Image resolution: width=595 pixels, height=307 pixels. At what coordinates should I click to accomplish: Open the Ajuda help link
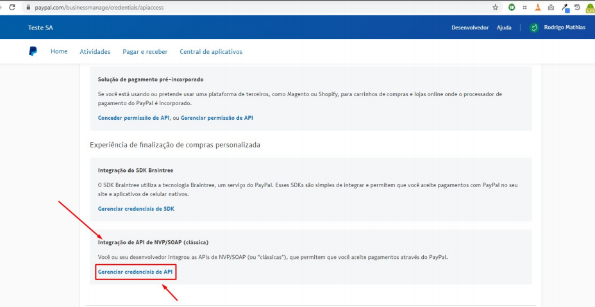point(504,28)
